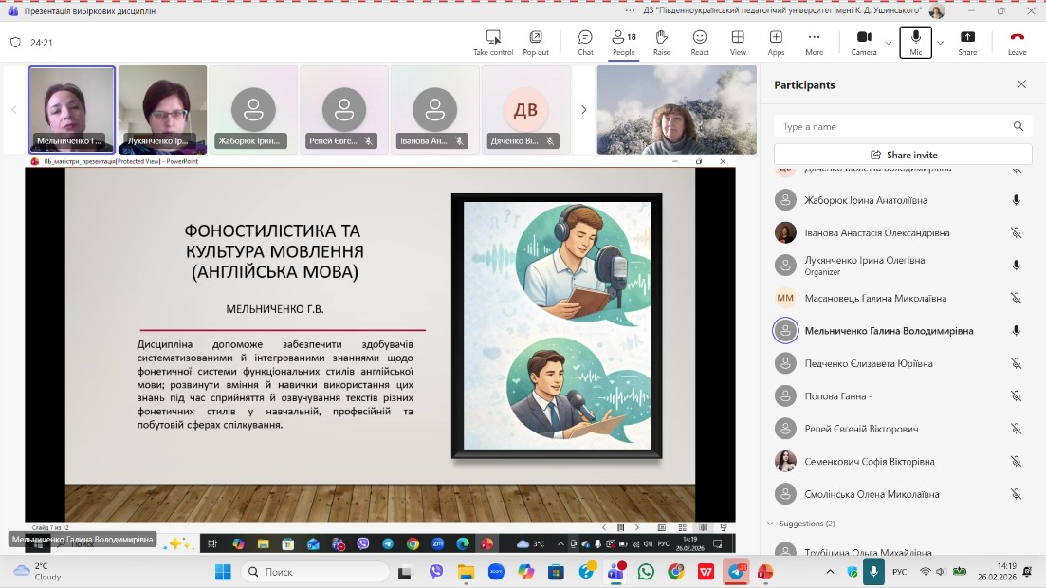Open the React emoji menu
The height and width of the screenshot is (588, 1046).
[x=700, y=42]
